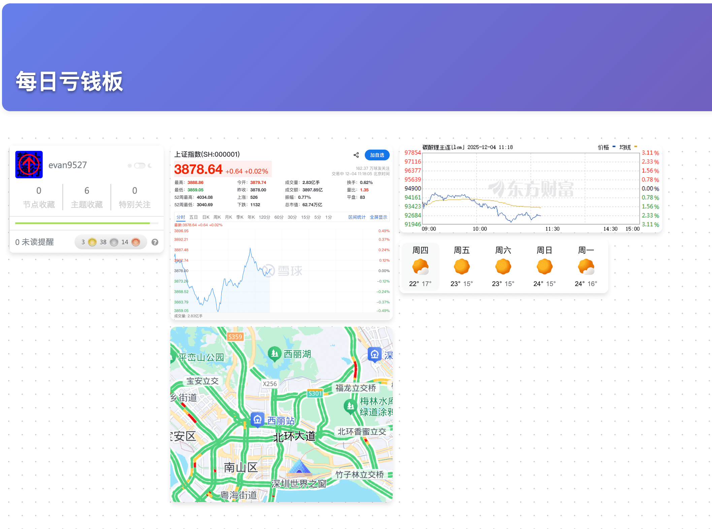Click the share icon on the stock widget
This screenshot has width=712, height=529.
tap(356, 155)
